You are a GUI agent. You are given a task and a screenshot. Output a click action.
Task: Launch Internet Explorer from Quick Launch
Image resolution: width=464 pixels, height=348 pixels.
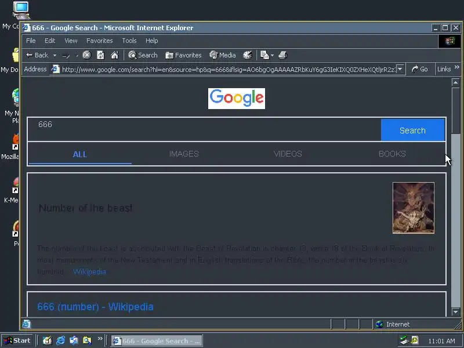61,340
